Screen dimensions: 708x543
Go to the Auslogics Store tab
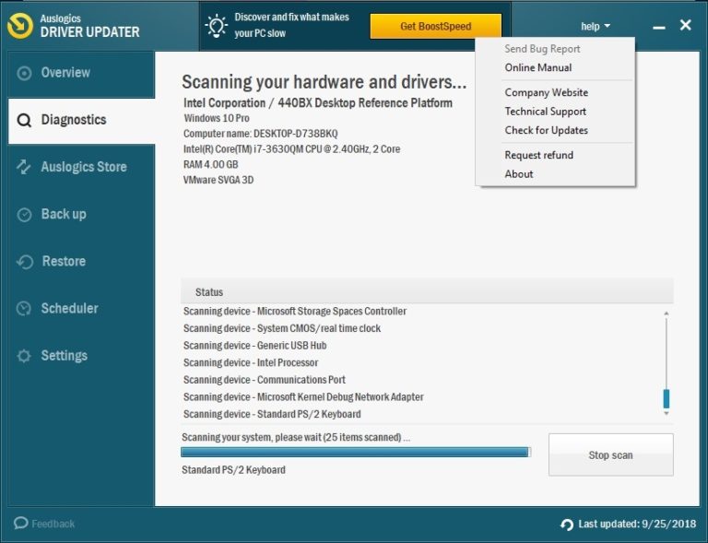click(82, 167)
